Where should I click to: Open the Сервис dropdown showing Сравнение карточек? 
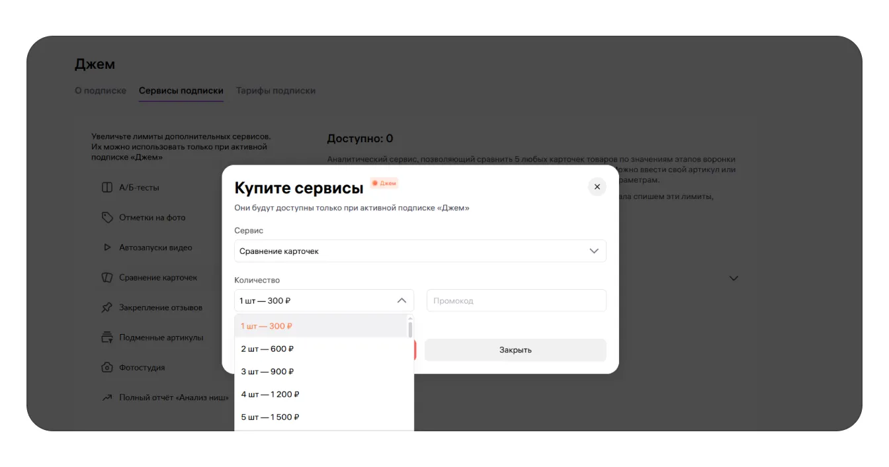pos(420,251)
